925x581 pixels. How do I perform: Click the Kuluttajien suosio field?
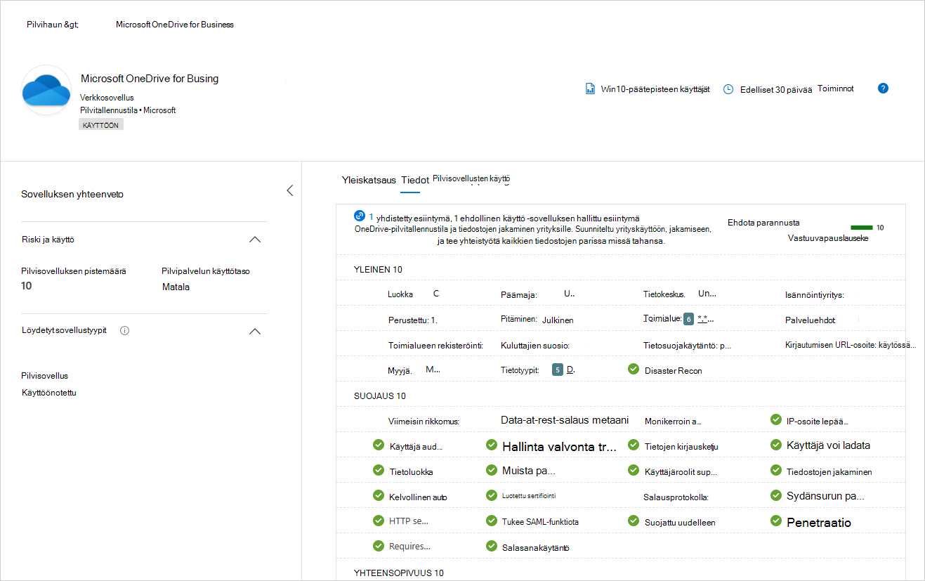coord(535,345)
